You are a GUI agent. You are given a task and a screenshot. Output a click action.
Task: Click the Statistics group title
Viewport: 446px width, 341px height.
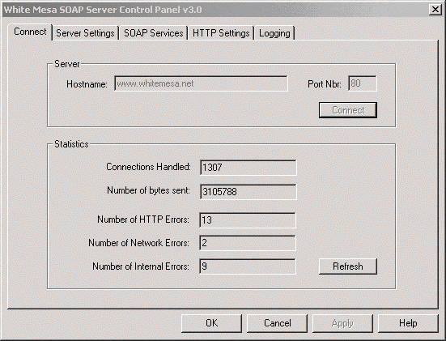[x=71, y=144]
